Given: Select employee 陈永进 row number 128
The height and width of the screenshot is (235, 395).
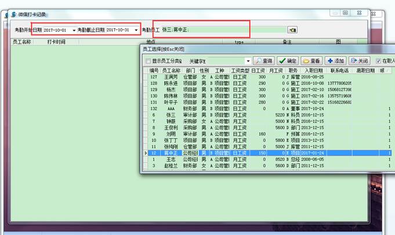Looking at the screenshot, I should tap(171, 83).
